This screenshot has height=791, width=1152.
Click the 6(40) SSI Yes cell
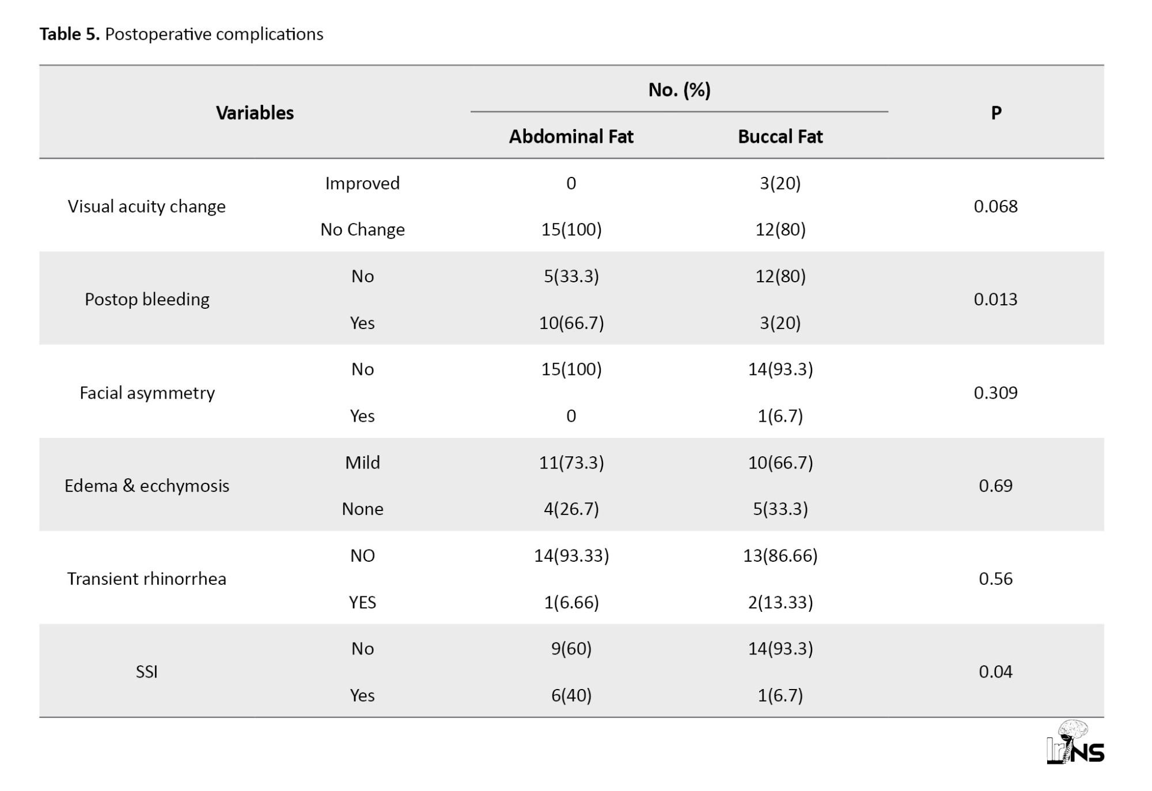[571, 695]
